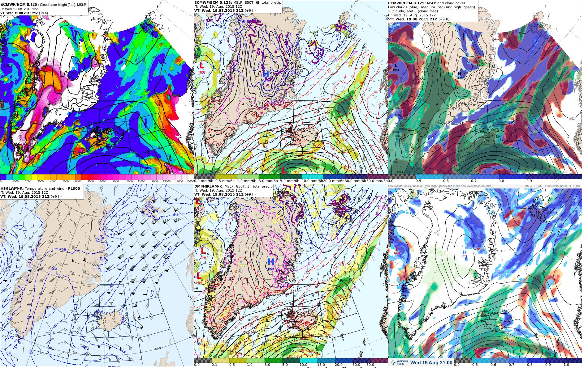Viewport: 588px width, 368px height.
Task: Click the 'Wed 19 Aug 21:00' timestamp label
Action: click(431, 363)
